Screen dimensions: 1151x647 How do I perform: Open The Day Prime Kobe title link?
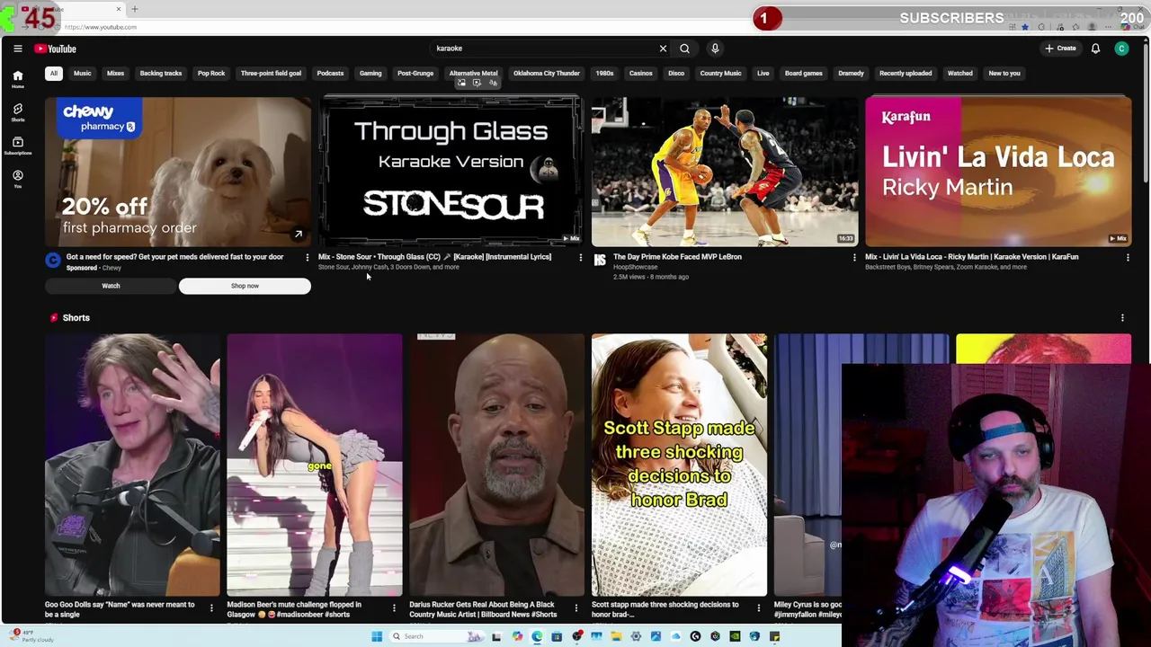coord(677,257)
